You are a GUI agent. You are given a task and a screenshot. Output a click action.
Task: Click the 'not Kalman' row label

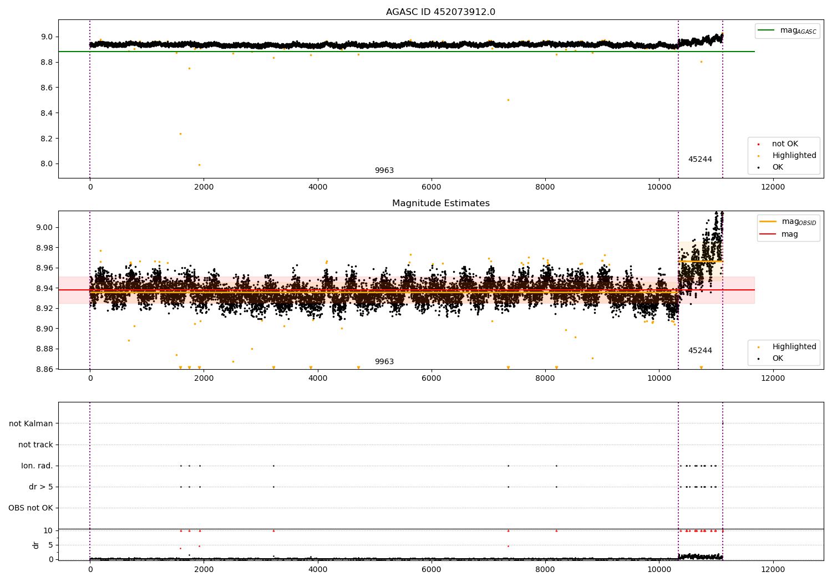31,423
